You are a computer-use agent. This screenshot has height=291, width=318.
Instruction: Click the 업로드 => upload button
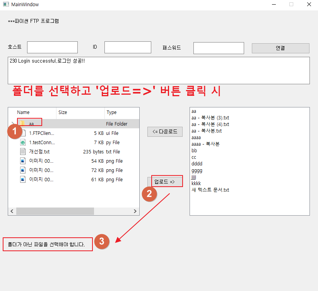tap(165, 182)
